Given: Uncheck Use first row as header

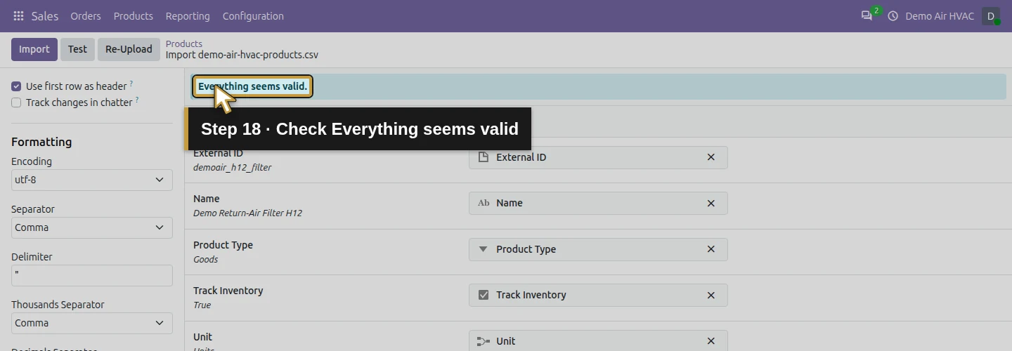Looking at the screenshot, I should tap(16, 86).
